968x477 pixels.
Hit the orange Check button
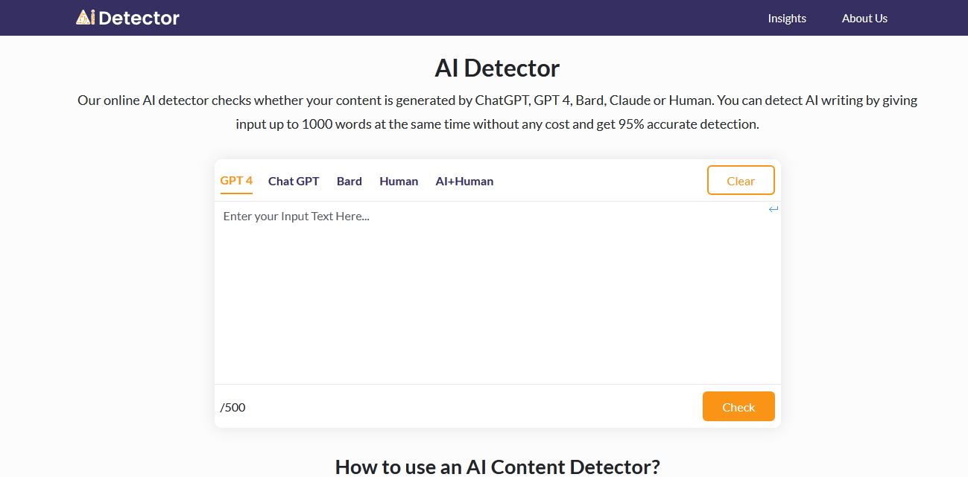point(738,406)
